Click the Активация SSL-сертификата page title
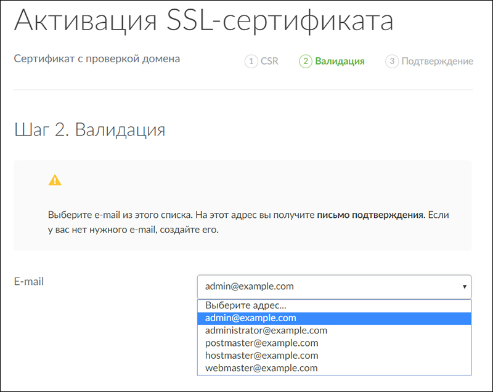The image size is (493, 392). 203,22
